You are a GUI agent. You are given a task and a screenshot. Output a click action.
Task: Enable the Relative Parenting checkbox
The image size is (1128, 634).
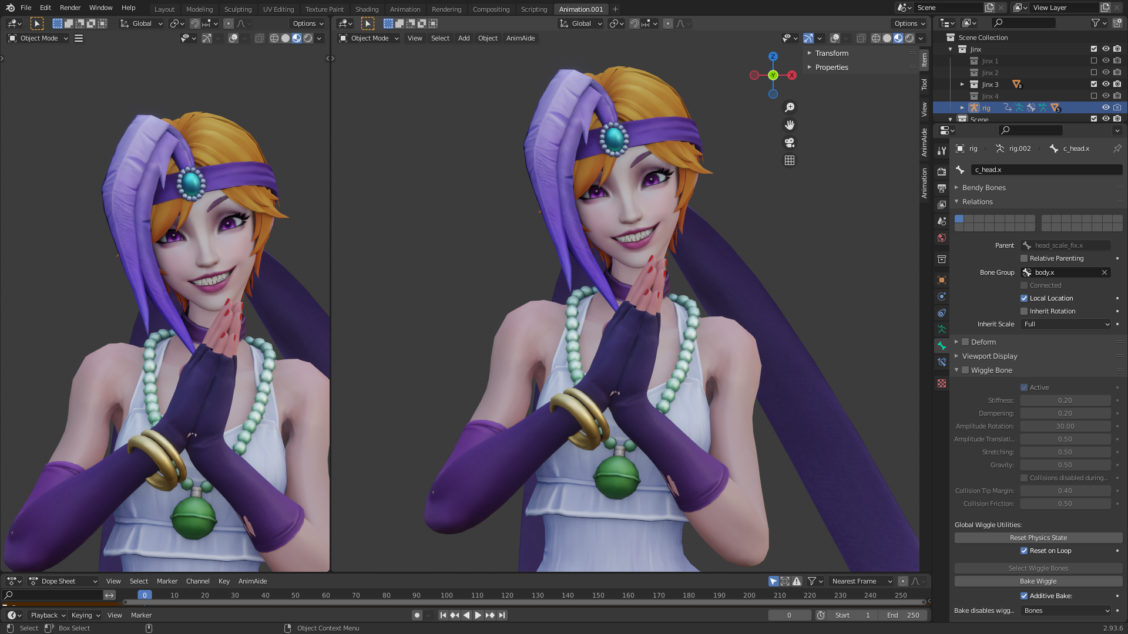tap(1024, 258)
